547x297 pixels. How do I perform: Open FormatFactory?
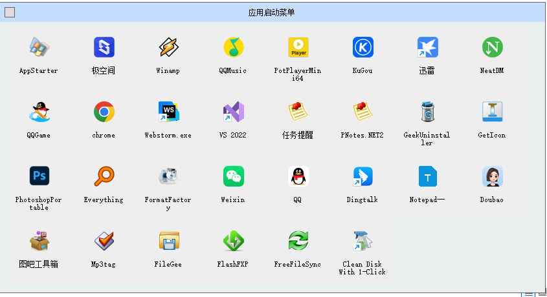[169, 176]
